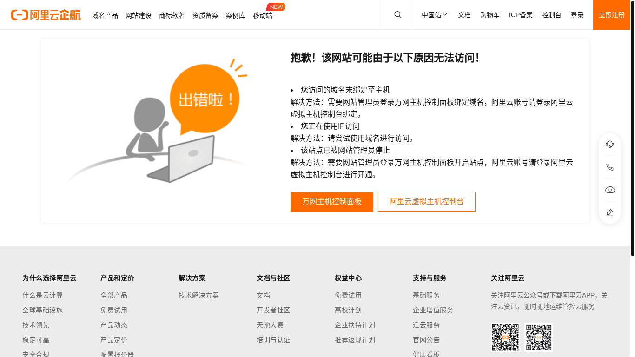Open footer link 企业扶持计划
Screen dimensions: 635x357
(x=355, y=325)
